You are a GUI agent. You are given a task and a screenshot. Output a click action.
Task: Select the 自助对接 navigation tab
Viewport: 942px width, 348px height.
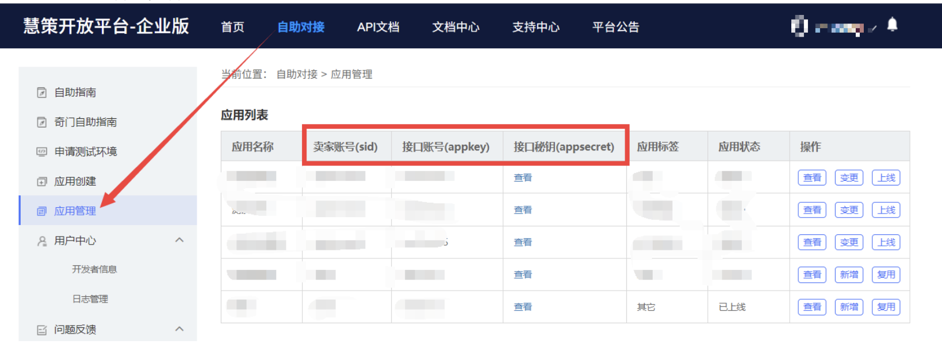click(301, 27)
